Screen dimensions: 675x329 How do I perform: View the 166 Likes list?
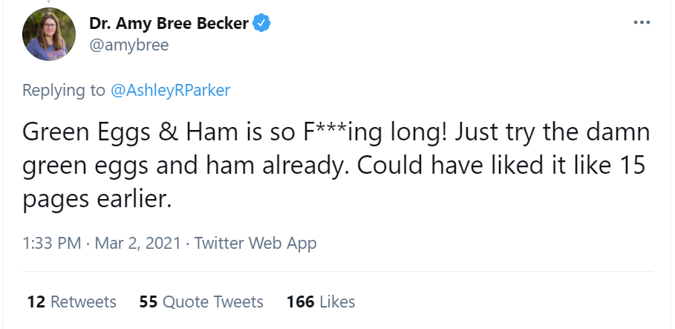click(321, 302)
